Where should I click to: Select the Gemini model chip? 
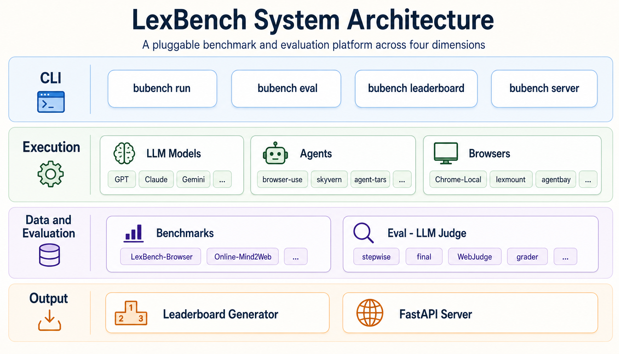point(193,179)
